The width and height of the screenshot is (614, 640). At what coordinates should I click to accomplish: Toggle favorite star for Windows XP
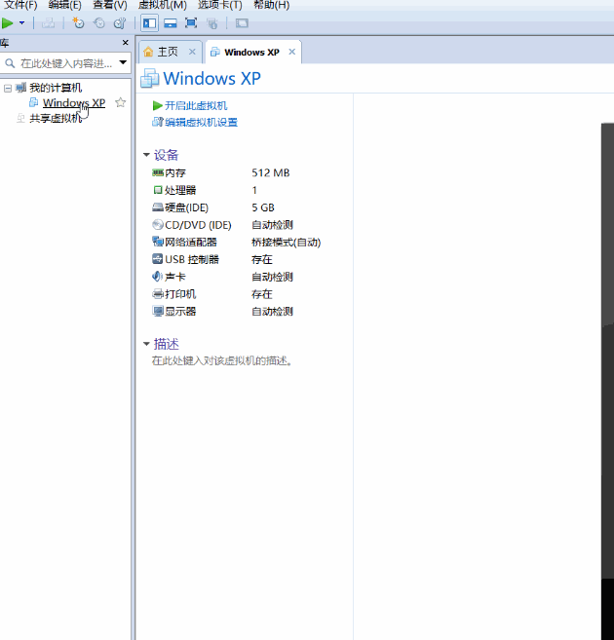[x=121, y=103]
